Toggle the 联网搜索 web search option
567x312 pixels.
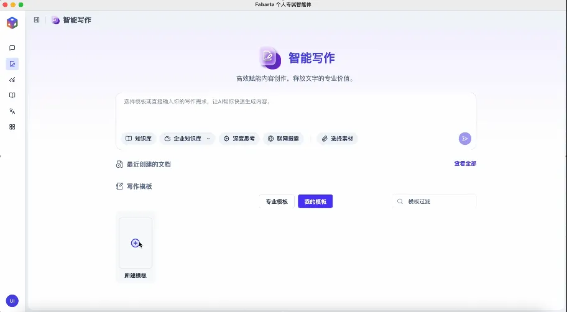[x=283, y=139]
